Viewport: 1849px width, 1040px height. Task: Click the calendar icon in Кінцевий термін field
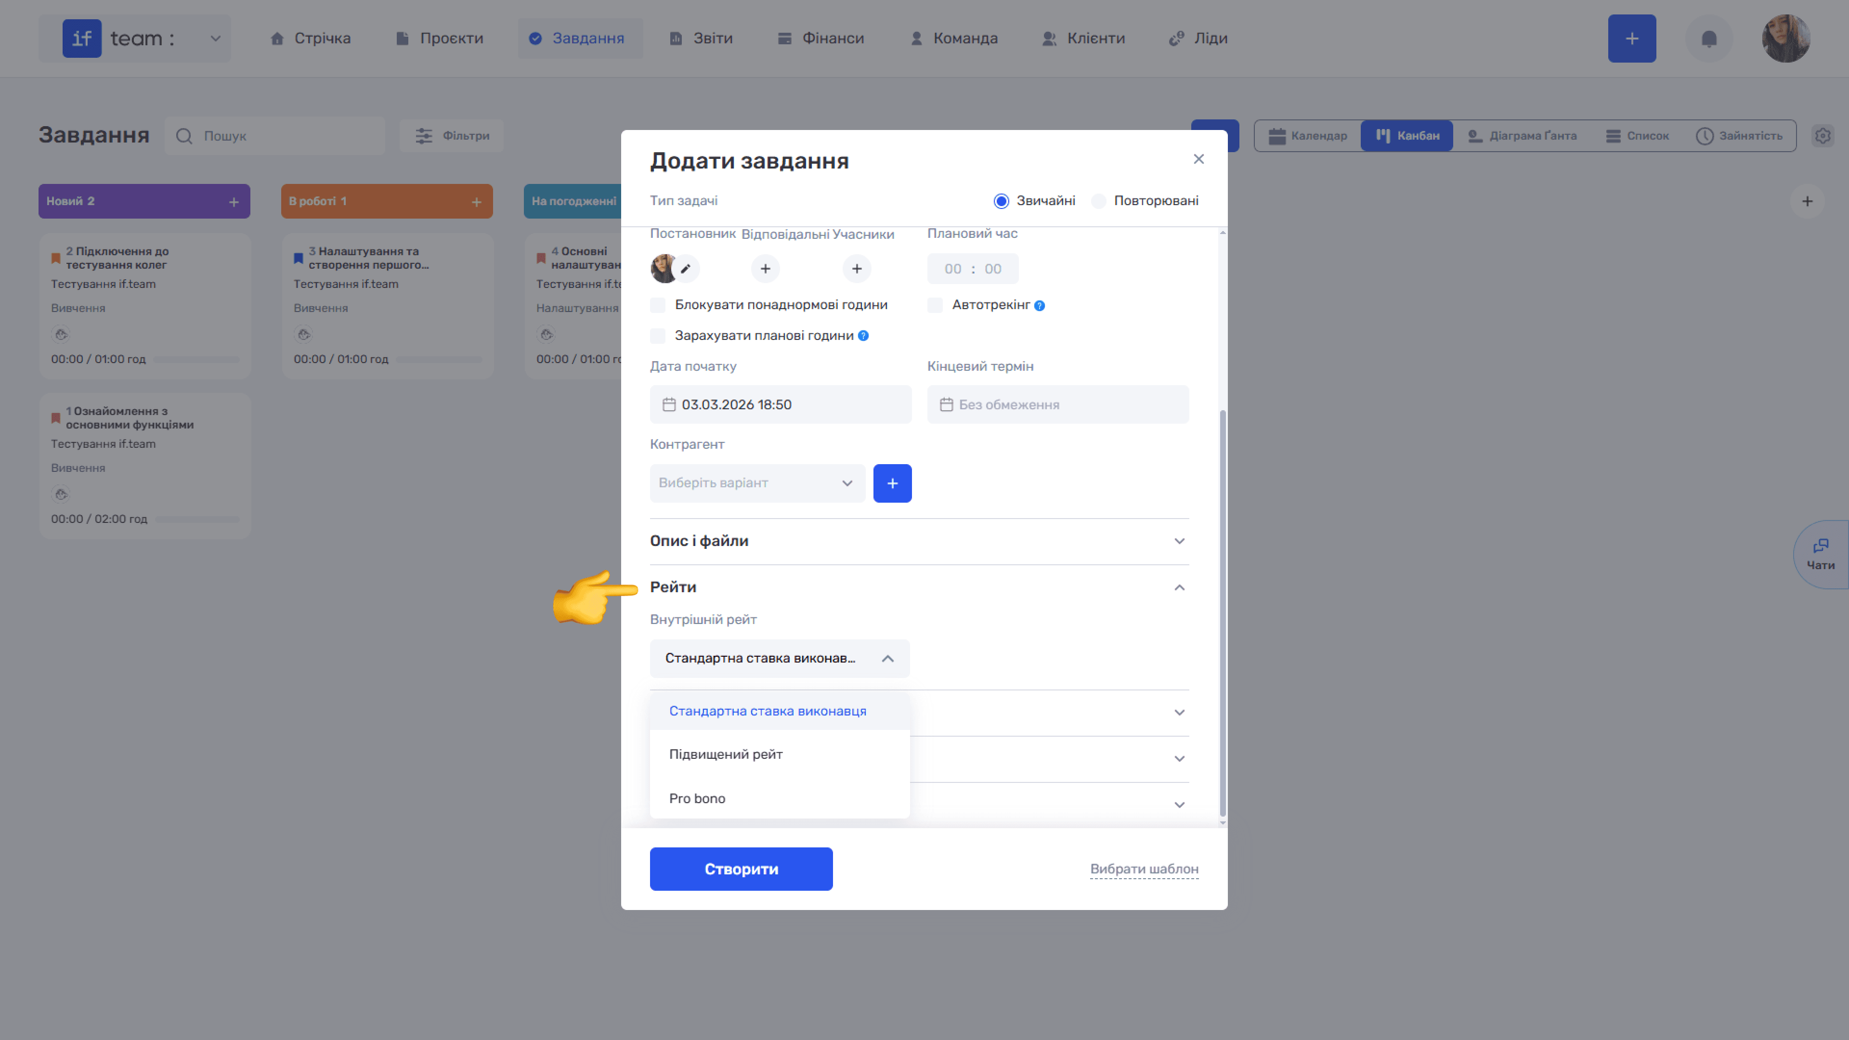[x=946, y=405]
